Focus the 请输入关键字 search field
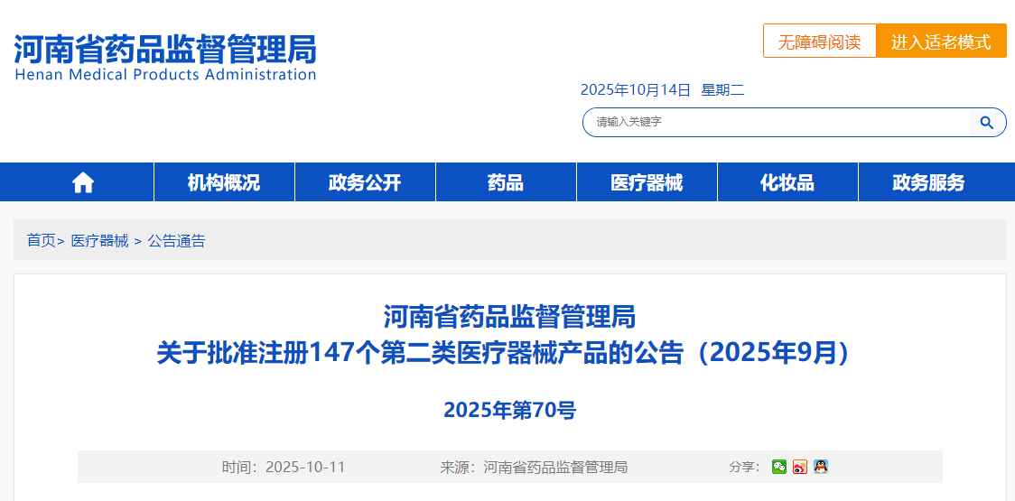The width and height of the screenshot is (1015, 501). [777, 123]
